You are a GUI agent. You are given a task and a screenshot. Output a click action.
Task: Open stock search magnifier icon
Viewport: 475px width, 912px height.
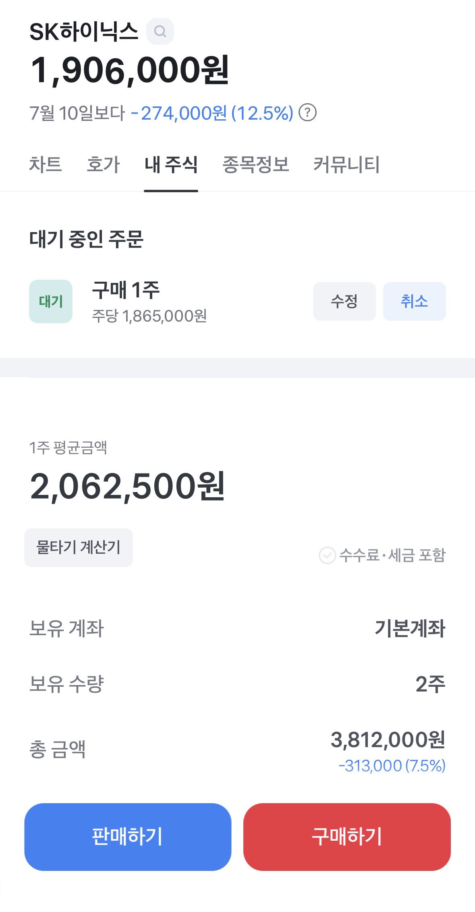tap(160, 31)
